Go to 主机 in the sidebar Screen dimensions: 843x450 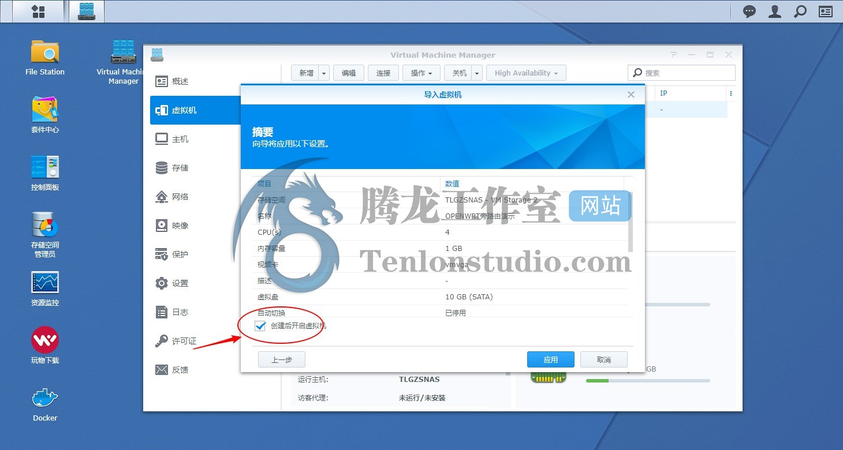(195, 139)
